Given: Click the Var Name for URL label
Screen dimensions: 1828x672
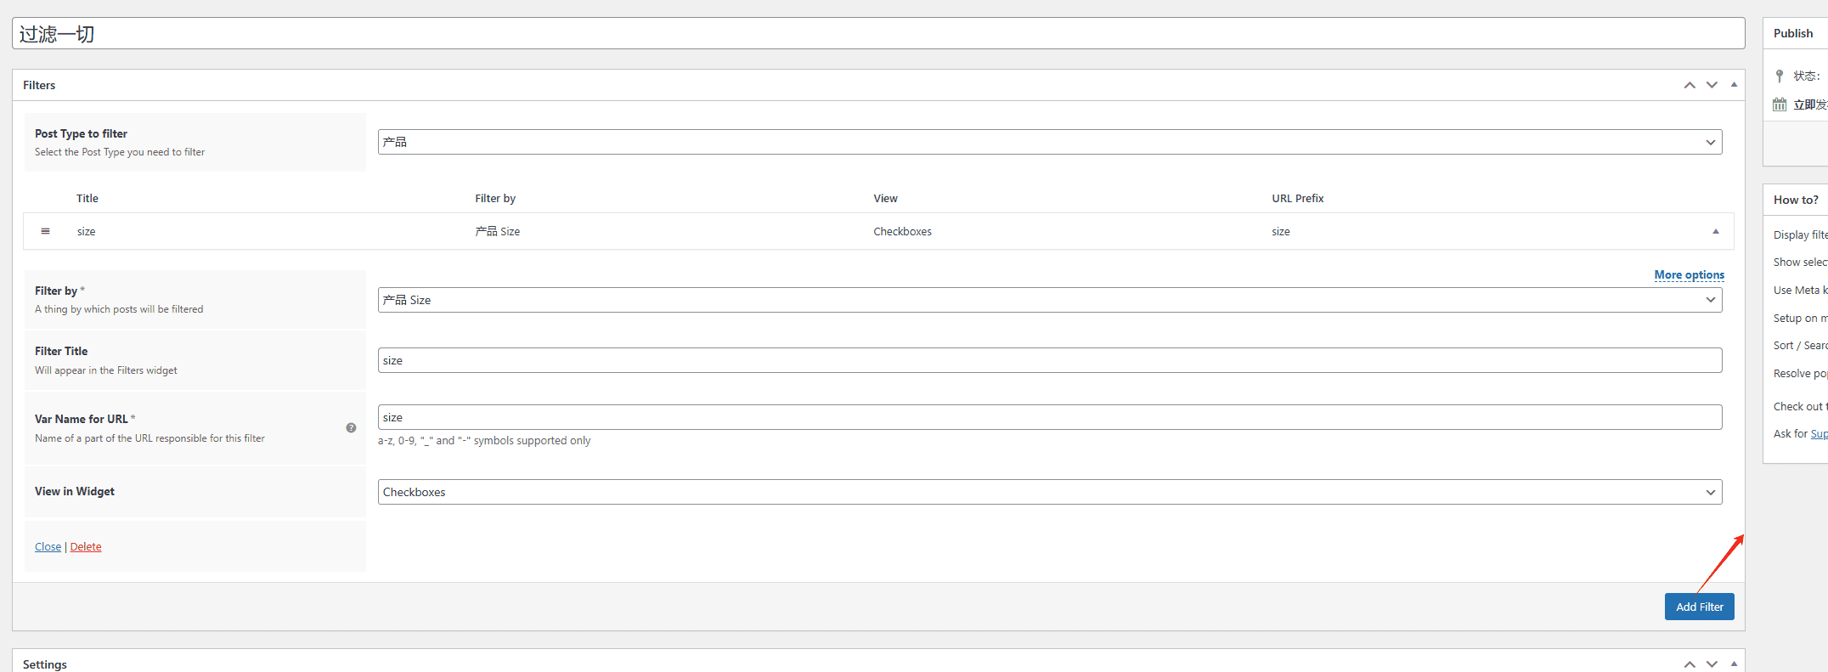Looking at the screenshot, I should click(82, 419).
